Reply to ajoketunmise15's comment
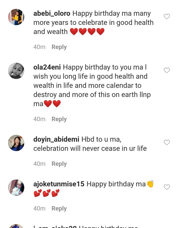 (59, 208)
